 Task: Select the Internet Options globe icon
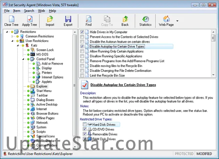(x=38, y=77)
